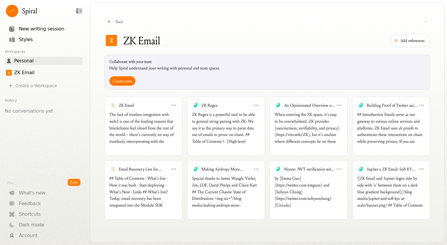Click the Every plan badge

pyautogui.click(x=74, y=182)
